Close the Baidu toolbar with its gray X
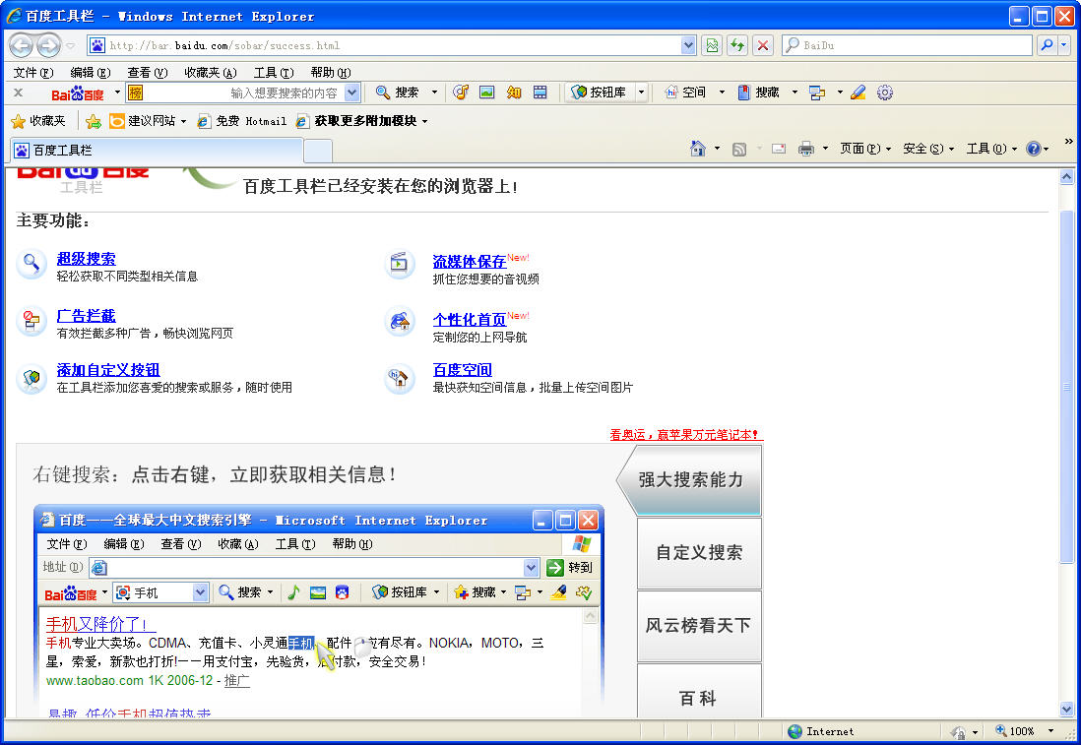The height and width of the screenshot is (745, 1081). (x=19, y=93)
